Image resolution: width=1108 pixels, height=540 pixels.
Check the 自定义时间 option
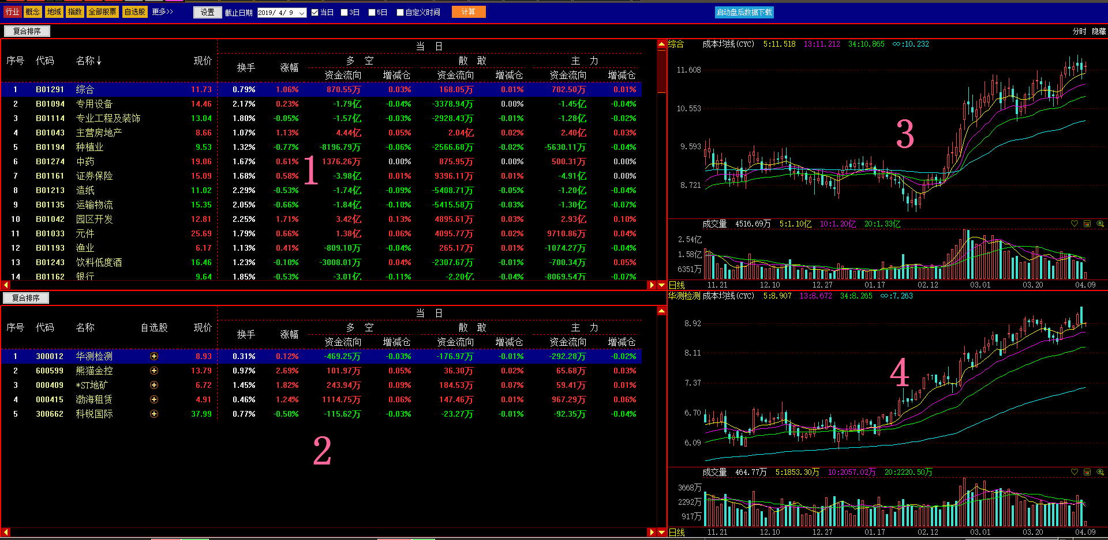tap(400, 12)
